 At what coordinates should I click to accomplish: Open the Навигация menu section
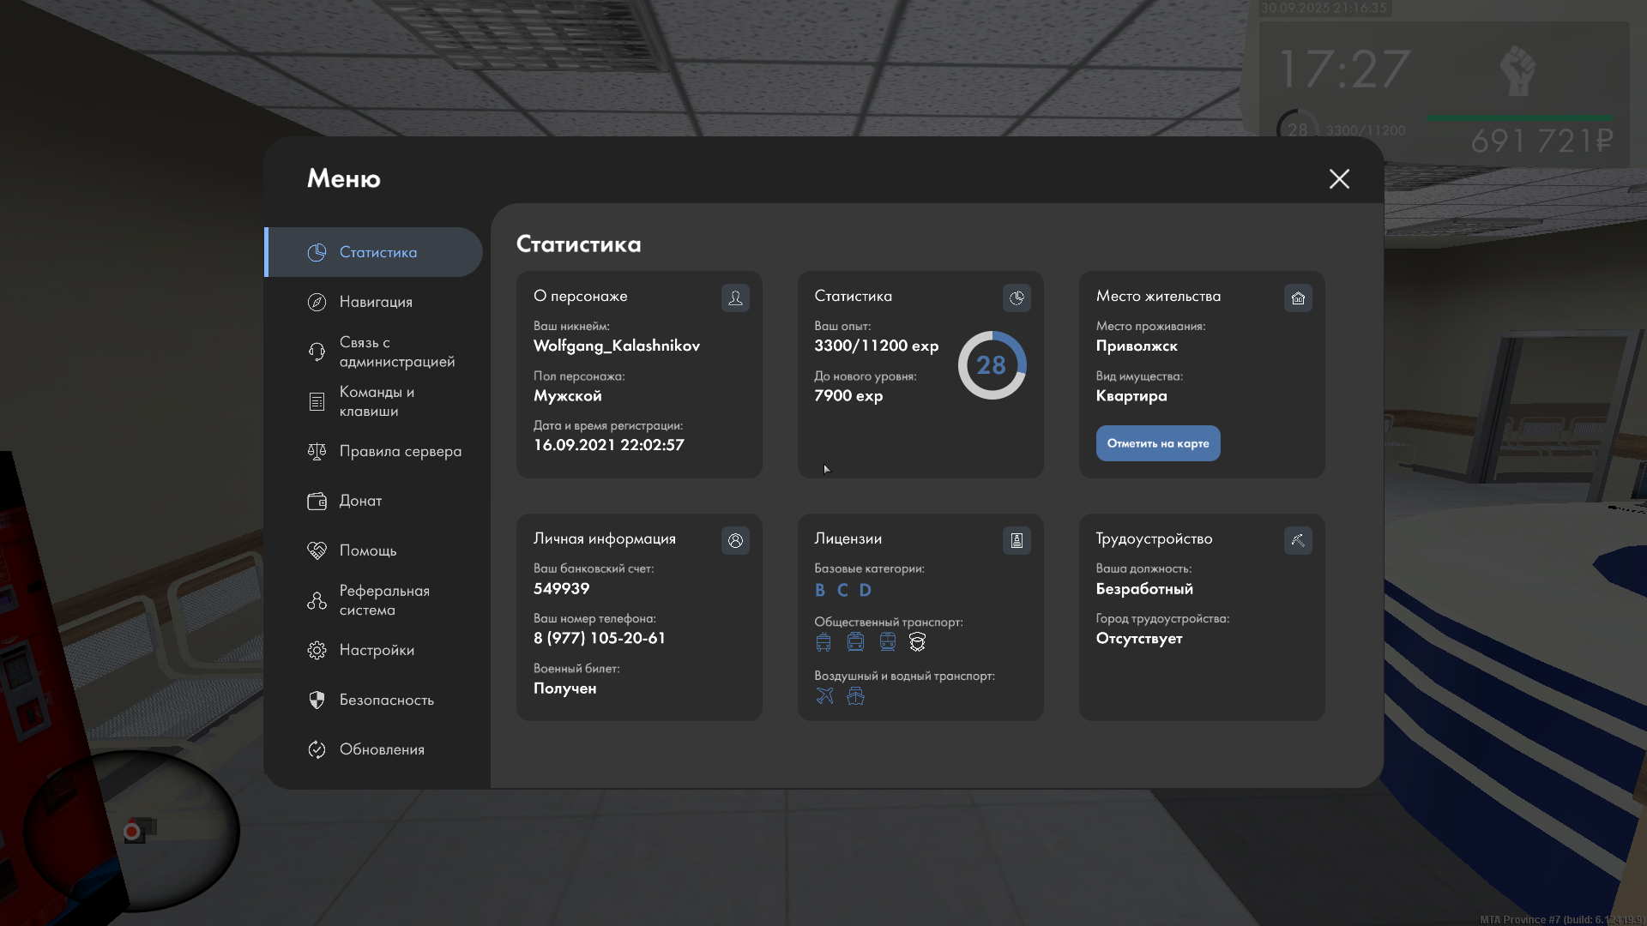376,302
